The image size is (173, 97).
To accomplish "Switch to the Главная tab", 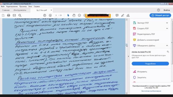I will coord(6,10).
